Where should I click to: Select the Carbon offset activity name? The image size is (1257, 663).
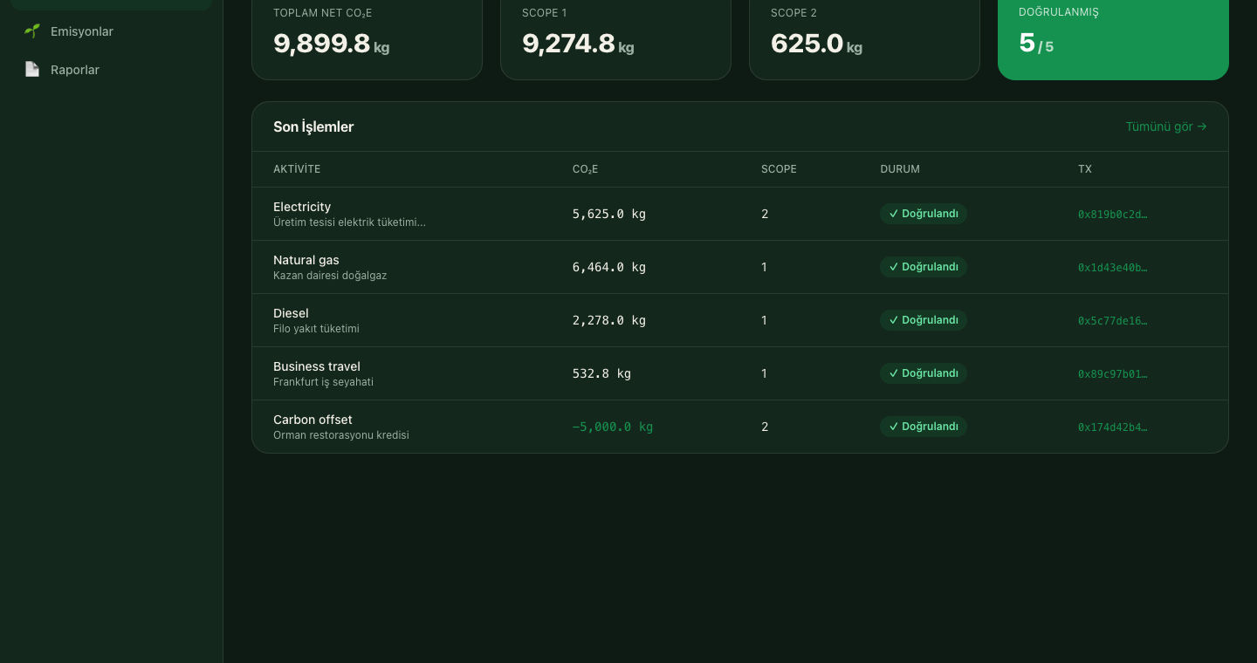(313, 420)
